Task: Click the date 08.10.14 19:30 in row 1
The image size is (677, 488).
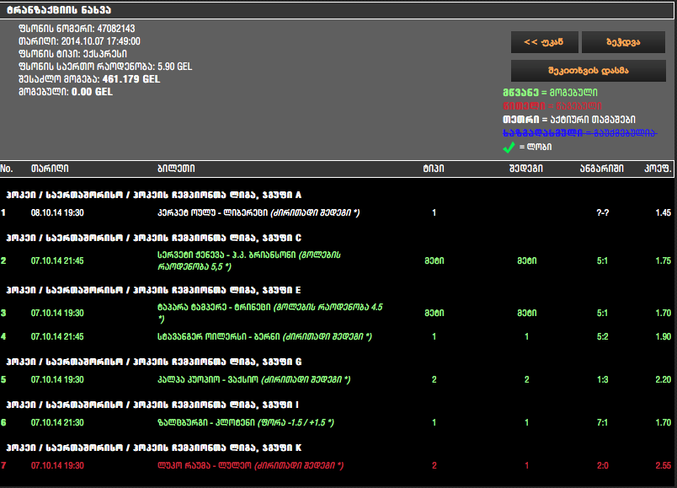Action: tap(57, 212)
